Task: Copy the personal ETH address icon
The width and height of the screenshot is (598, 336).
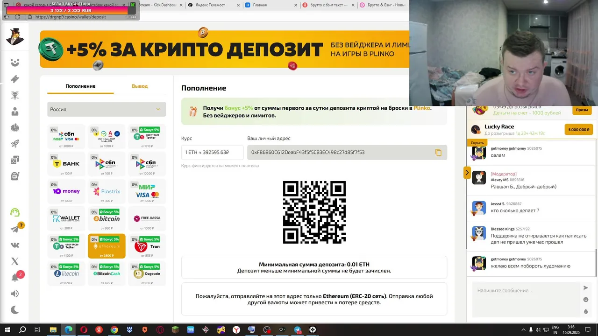Action: [438, 153]
